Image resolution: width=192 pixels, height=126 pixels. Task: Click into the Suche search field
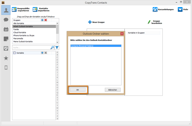31,47
